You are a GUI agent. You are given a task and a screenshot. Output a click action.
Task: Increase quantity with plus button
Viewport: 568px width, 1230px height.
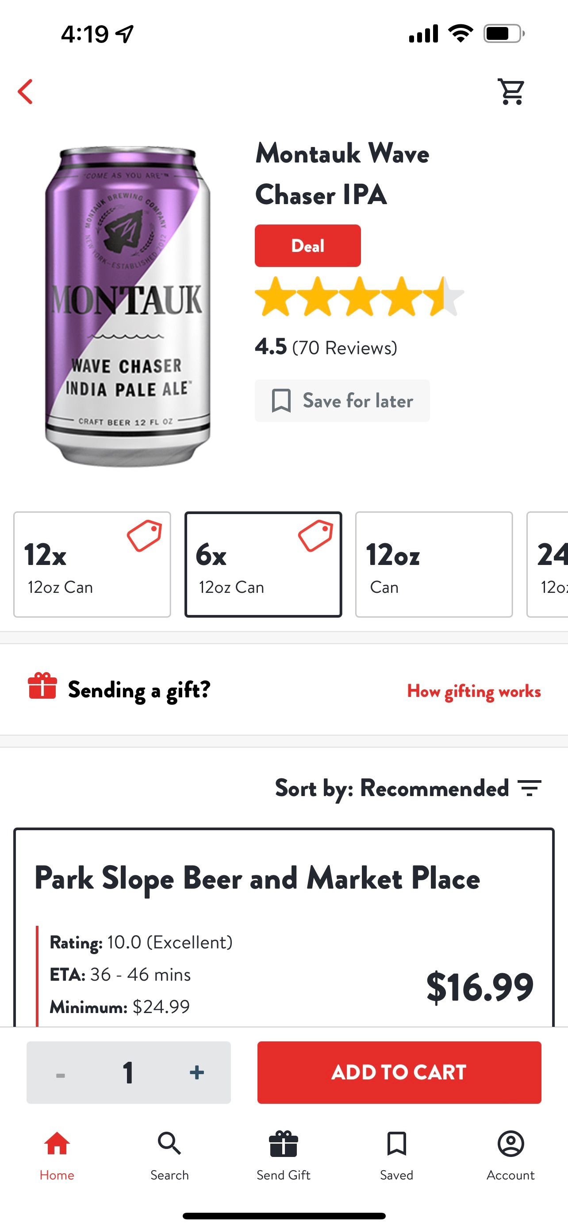(x=196, y=1072)
